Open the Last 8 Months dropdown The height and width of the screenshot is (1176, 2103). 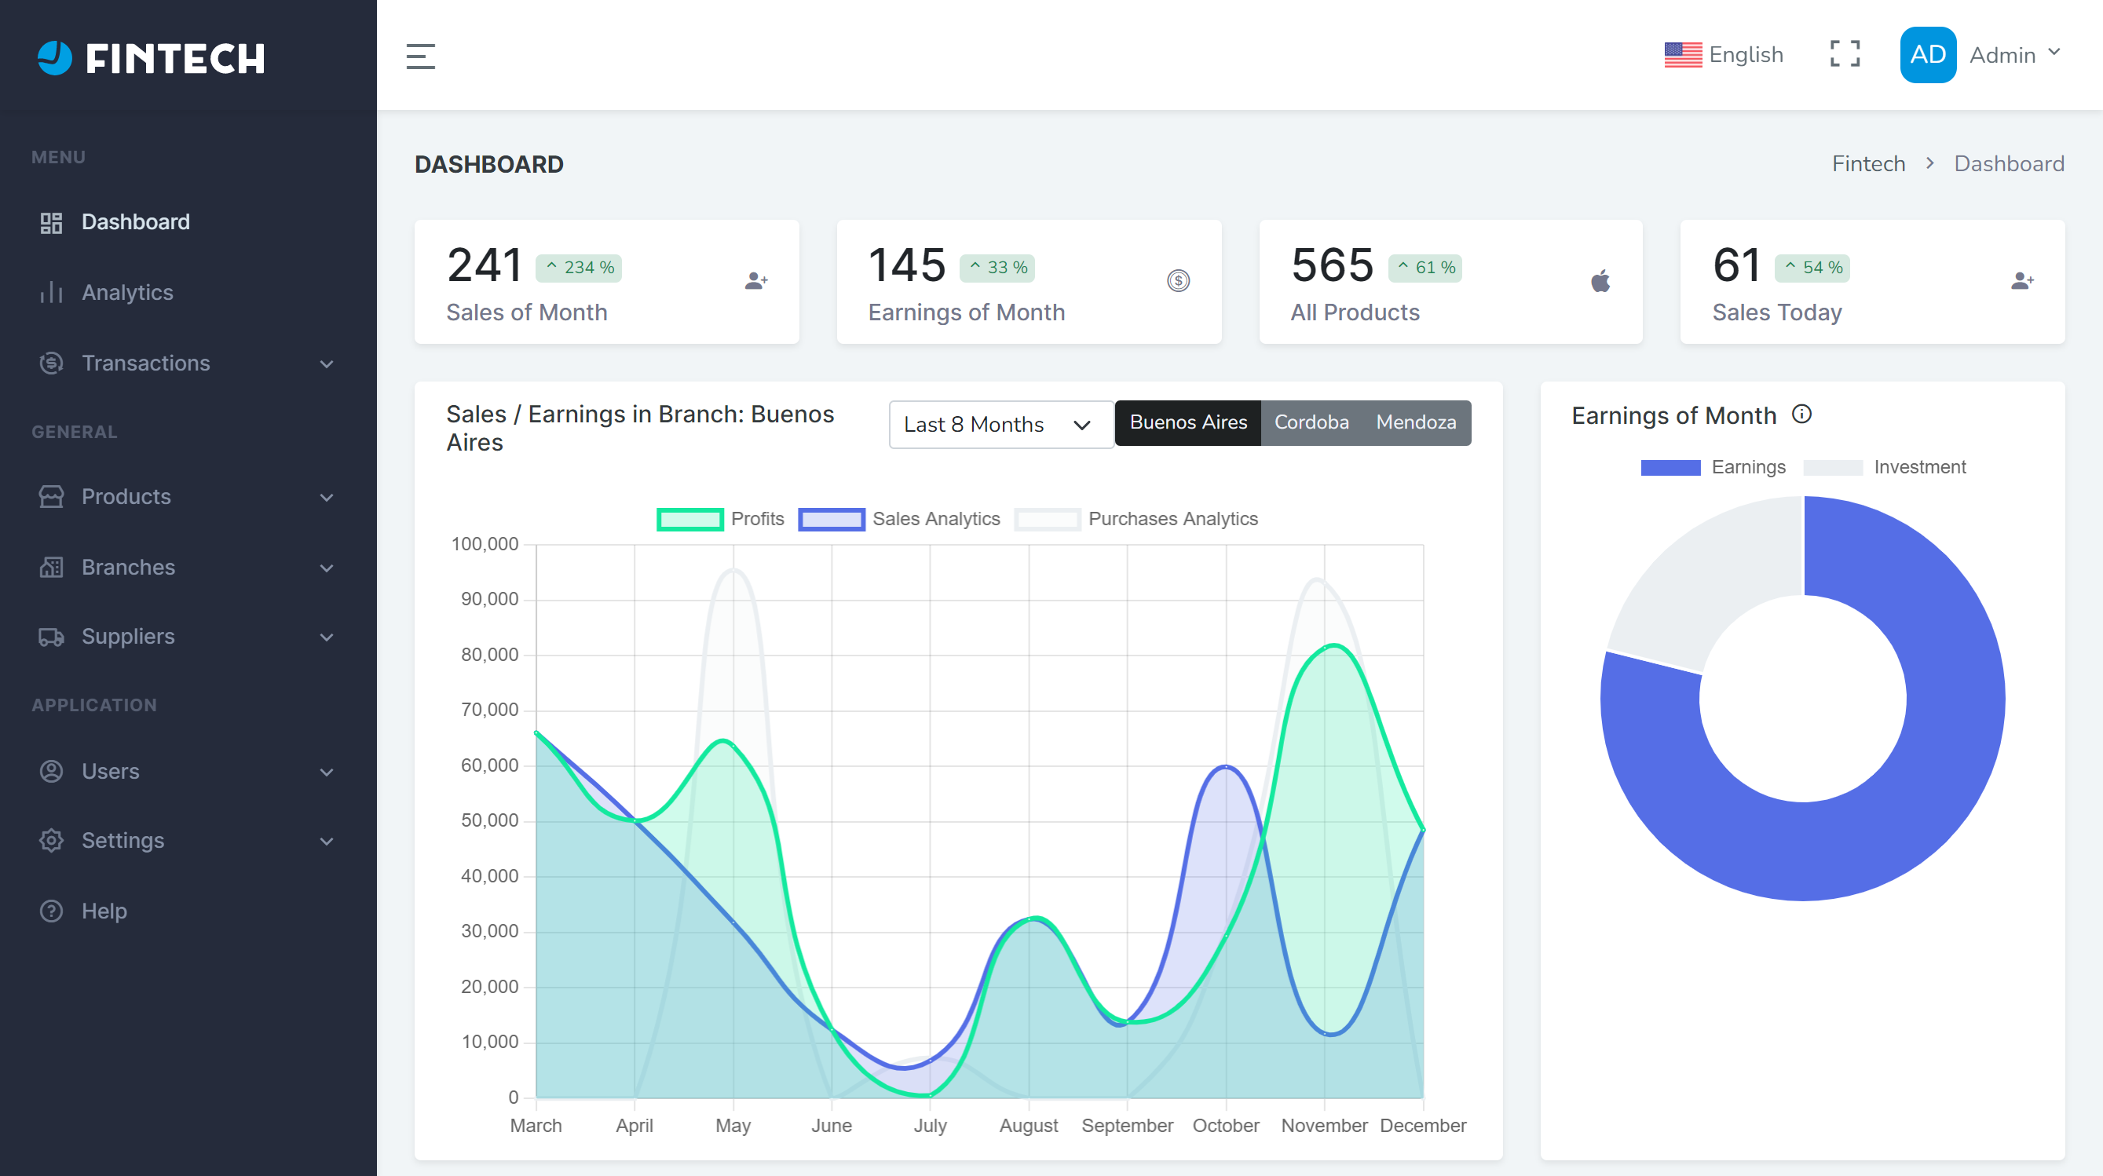coord(1000,425)
